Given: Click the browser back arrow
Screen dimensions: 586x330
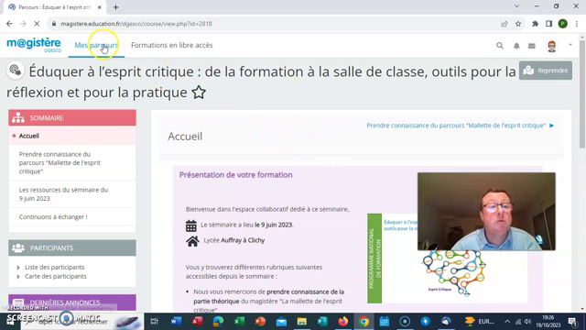Looking at the screenshot, I should pyautogui.click(x=9, y=24).
